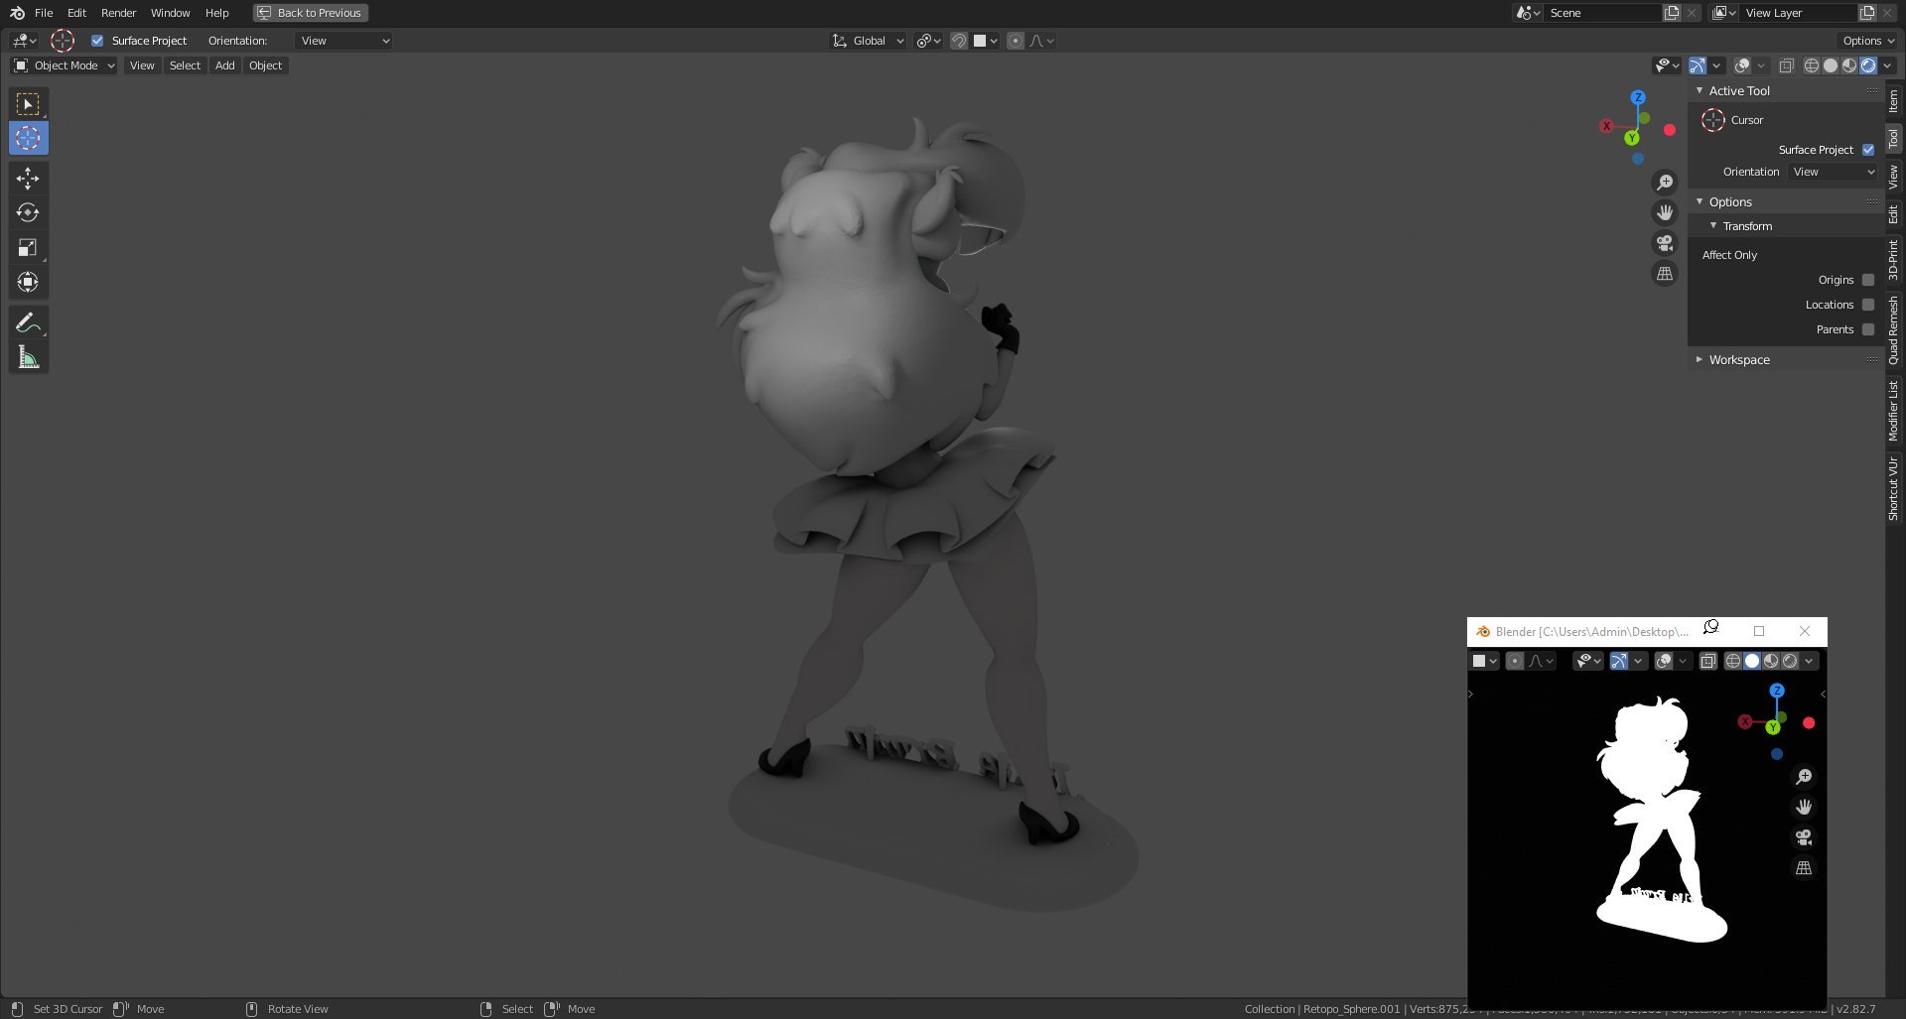Viewport: 1906px width, 1019px height.
Task: Enable Affect Only Parents checkbox
Action: pos(1868,329)
